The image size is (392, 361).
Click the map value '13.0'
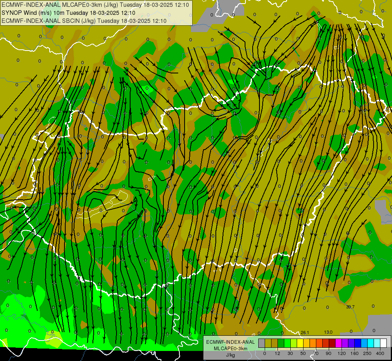click(328, 332)
